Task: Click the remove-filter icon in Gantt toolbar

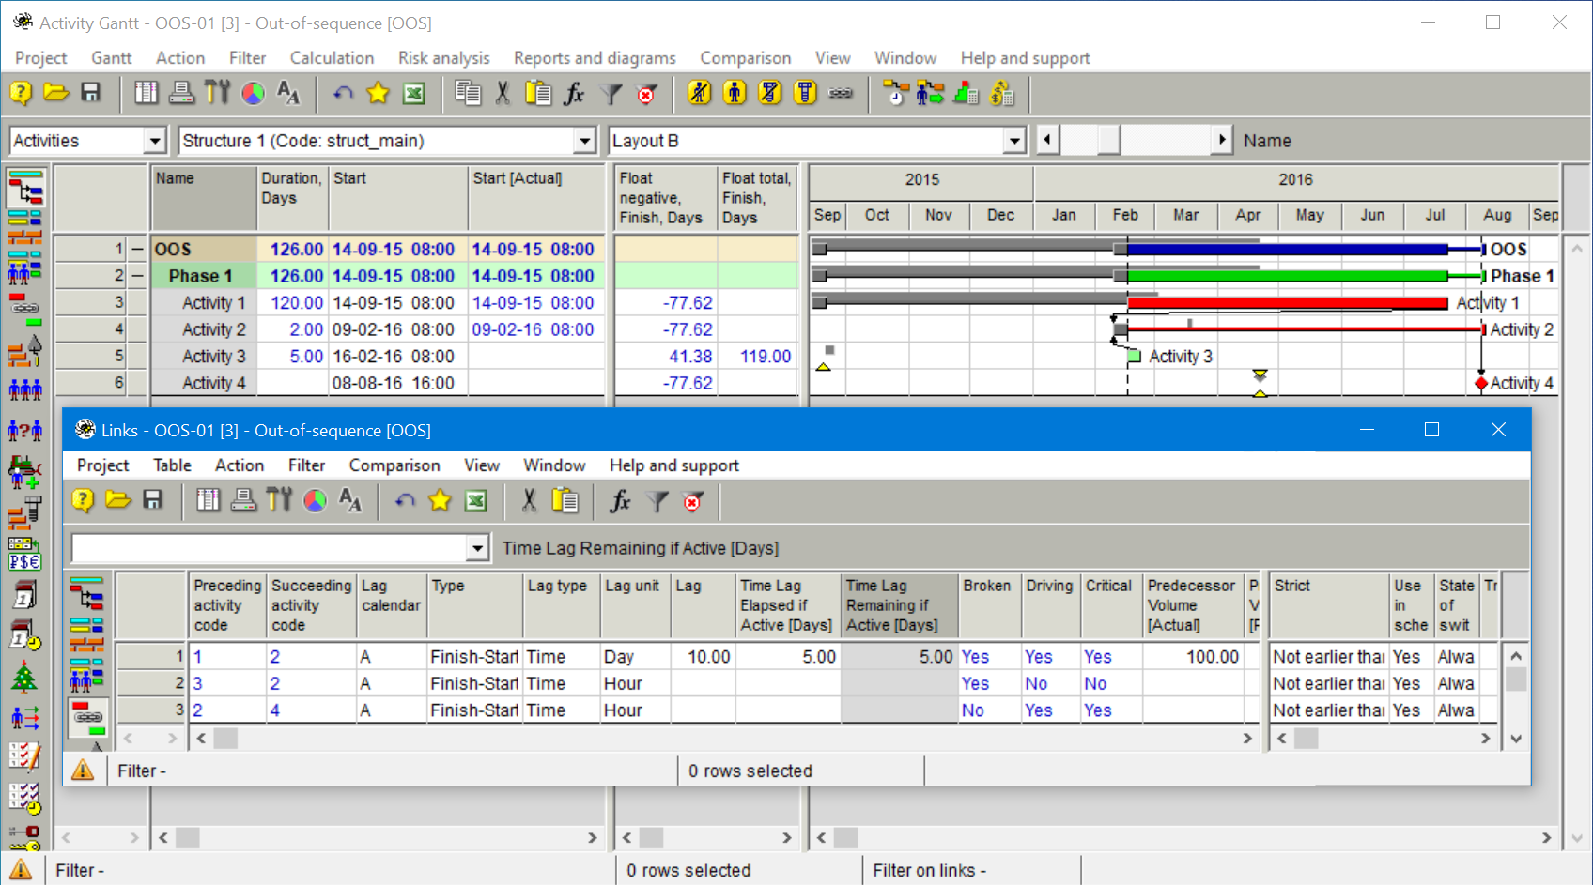Action: (646, 93)
